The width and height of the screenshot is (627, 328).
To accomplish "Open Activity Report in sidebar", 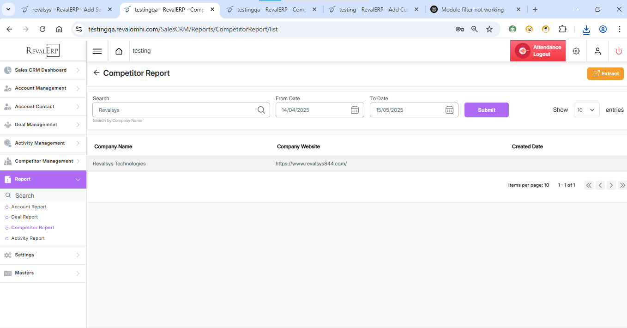I will pyautogui.click(x=28, y=238).
